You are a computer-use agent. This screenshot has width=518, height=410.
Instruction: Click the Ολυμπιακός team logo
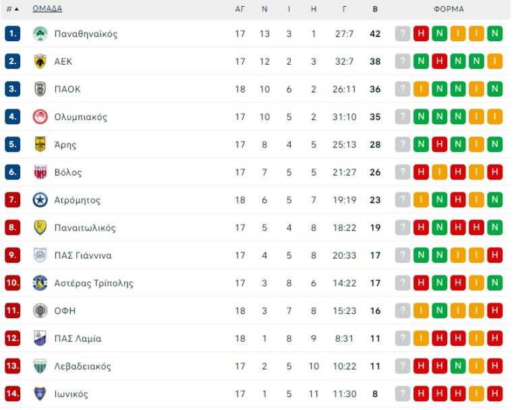tap(40, 117)
